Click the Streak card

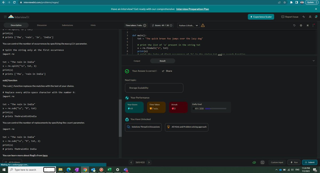click(179, 107)
